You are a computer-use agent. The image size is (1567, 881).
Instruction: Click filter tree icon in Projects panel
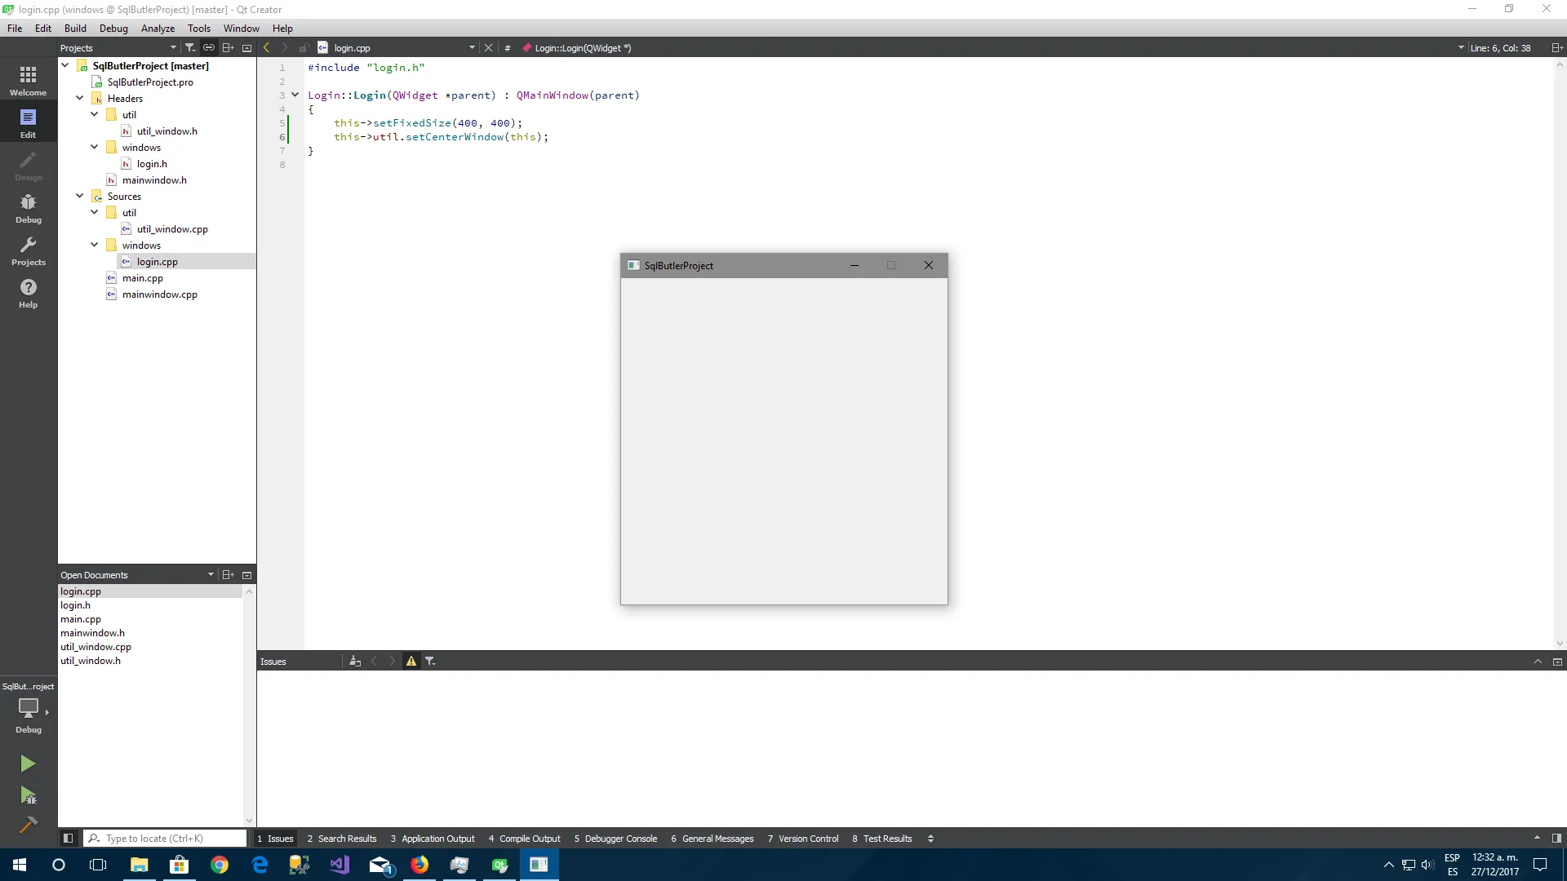tap(190, 47)
